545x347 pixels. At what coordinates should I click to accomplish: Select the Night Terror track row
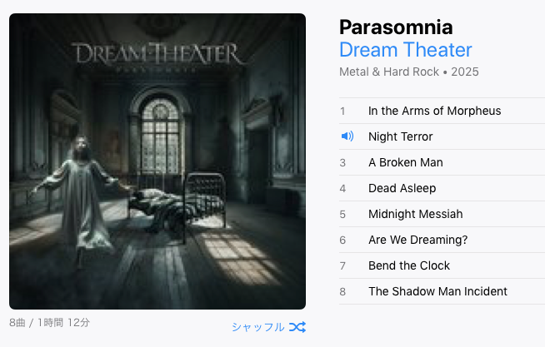442,136
